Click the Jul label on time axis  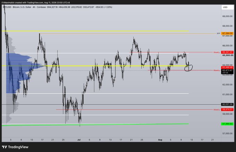click(79, 140)
